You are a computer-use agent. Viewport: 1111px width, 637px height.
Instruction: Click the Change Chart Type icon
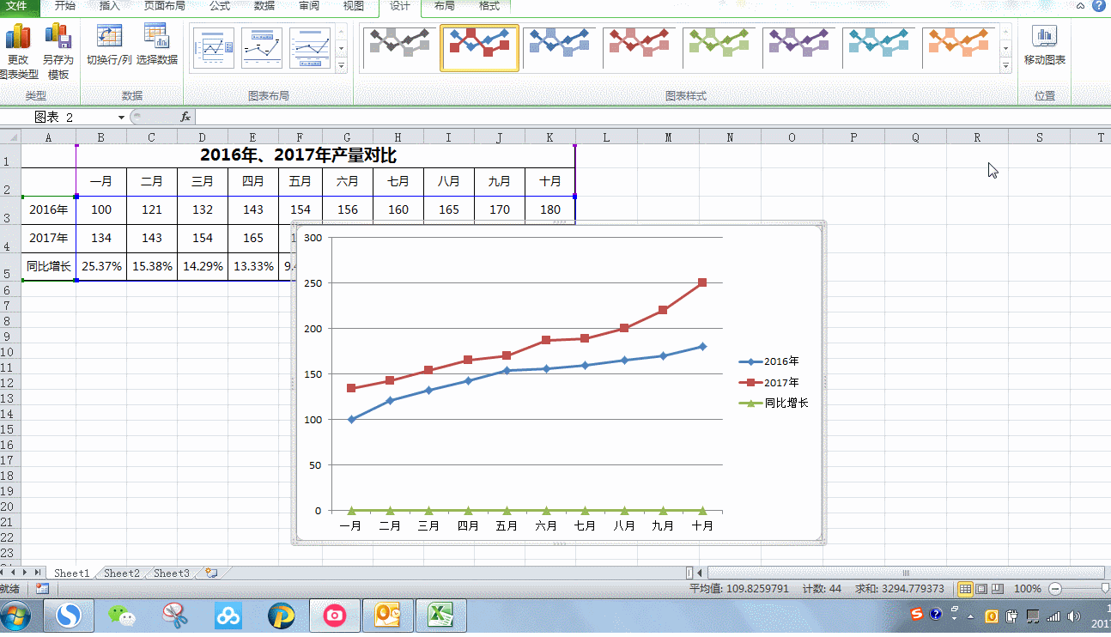click(18, 38)
